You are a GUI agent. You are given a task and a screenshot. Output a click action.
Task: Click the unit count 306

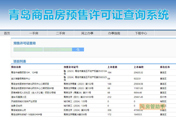109,110
